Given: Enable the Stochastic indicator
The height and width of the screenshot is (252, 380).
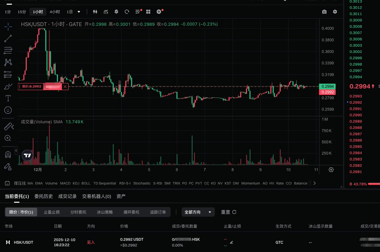Looking at the screenshot, I should 142,183.
